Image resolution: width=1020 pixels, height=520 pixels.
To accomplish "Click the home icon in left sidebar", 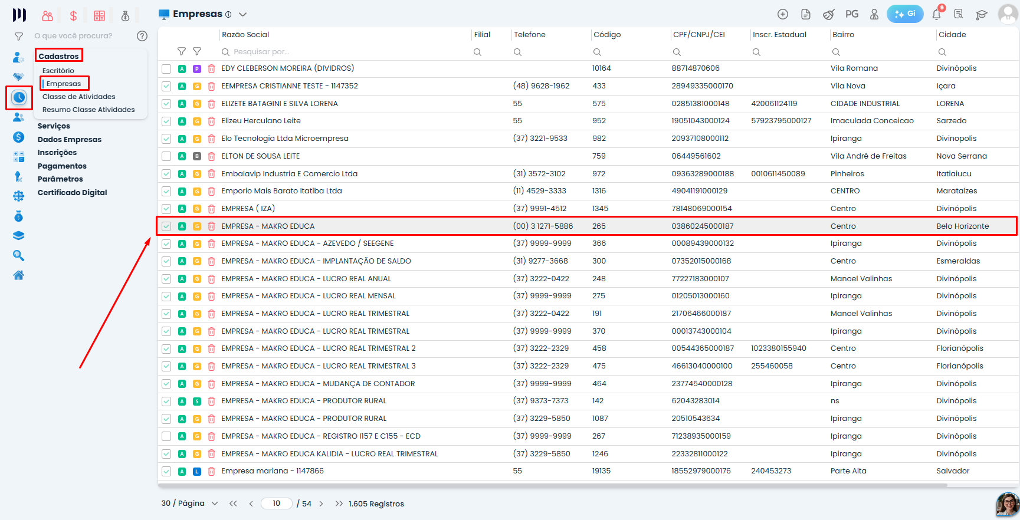I will 19,275.
